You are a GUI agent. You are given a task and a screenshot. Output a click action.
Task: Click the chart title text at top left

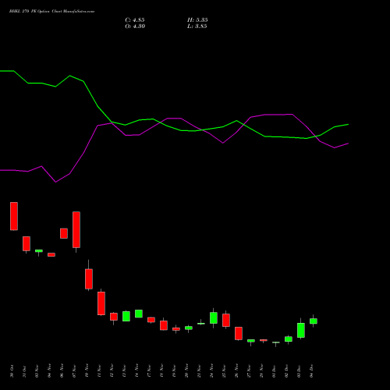(x=51, y=12)
